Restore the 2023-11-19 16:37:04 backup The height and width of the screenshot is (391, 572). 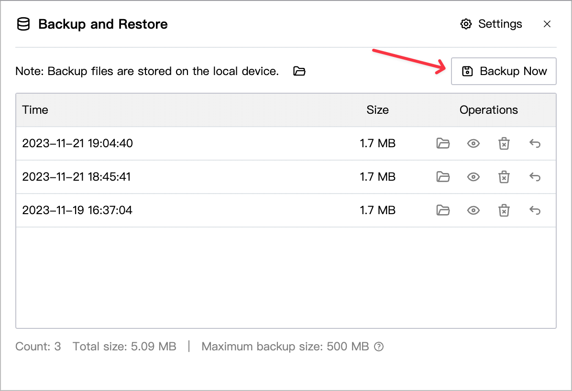click(535, 210)
